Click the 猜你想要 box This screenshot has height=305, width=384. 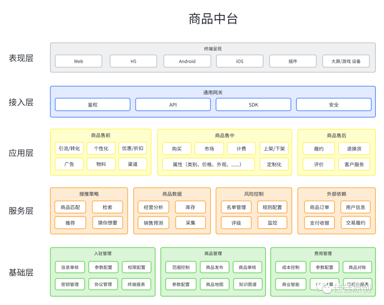107,223
